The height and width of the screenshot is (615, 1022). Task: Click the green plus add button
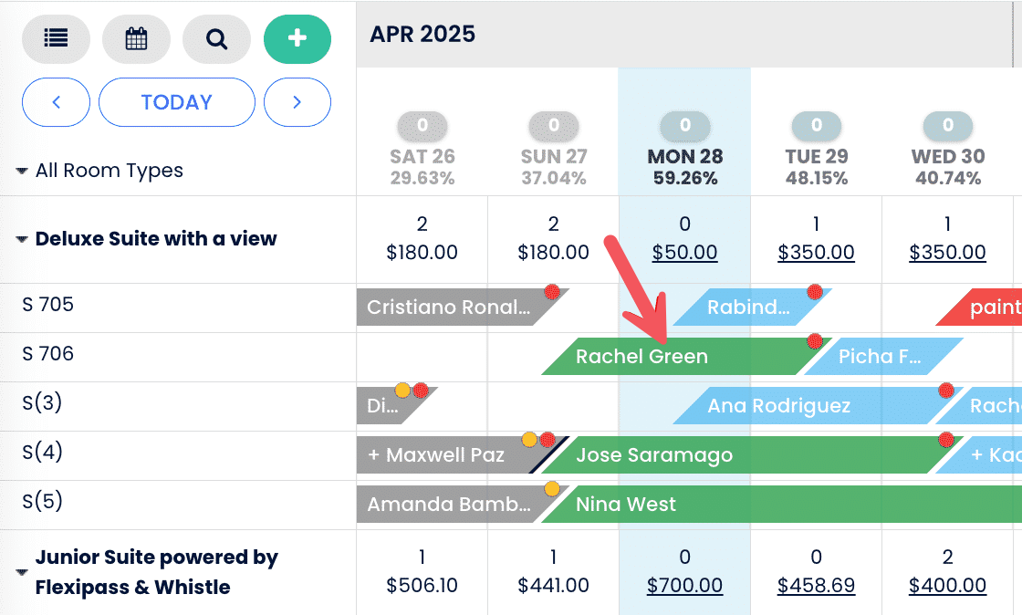coord(297,38)
